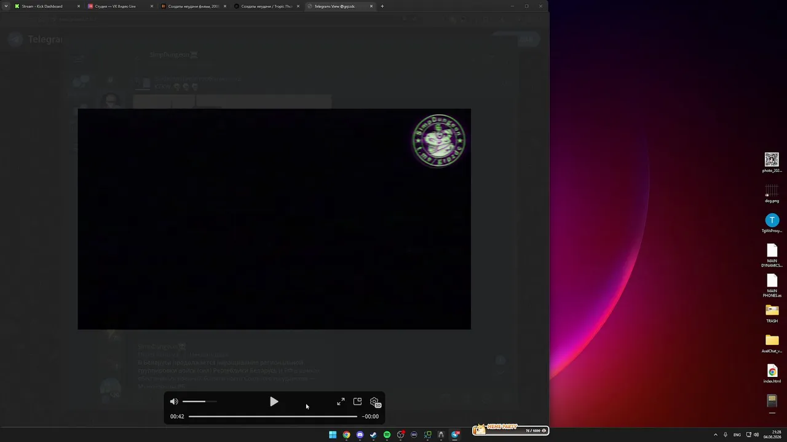
Task: Show hidden system tray icons
Action: click(715, 435)
